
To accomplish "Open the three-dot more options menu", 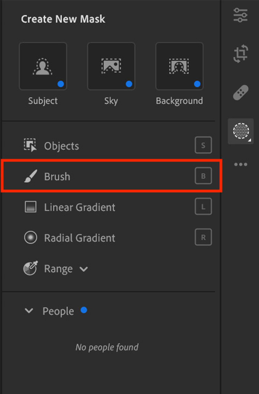I will click(x=240, y=165).
